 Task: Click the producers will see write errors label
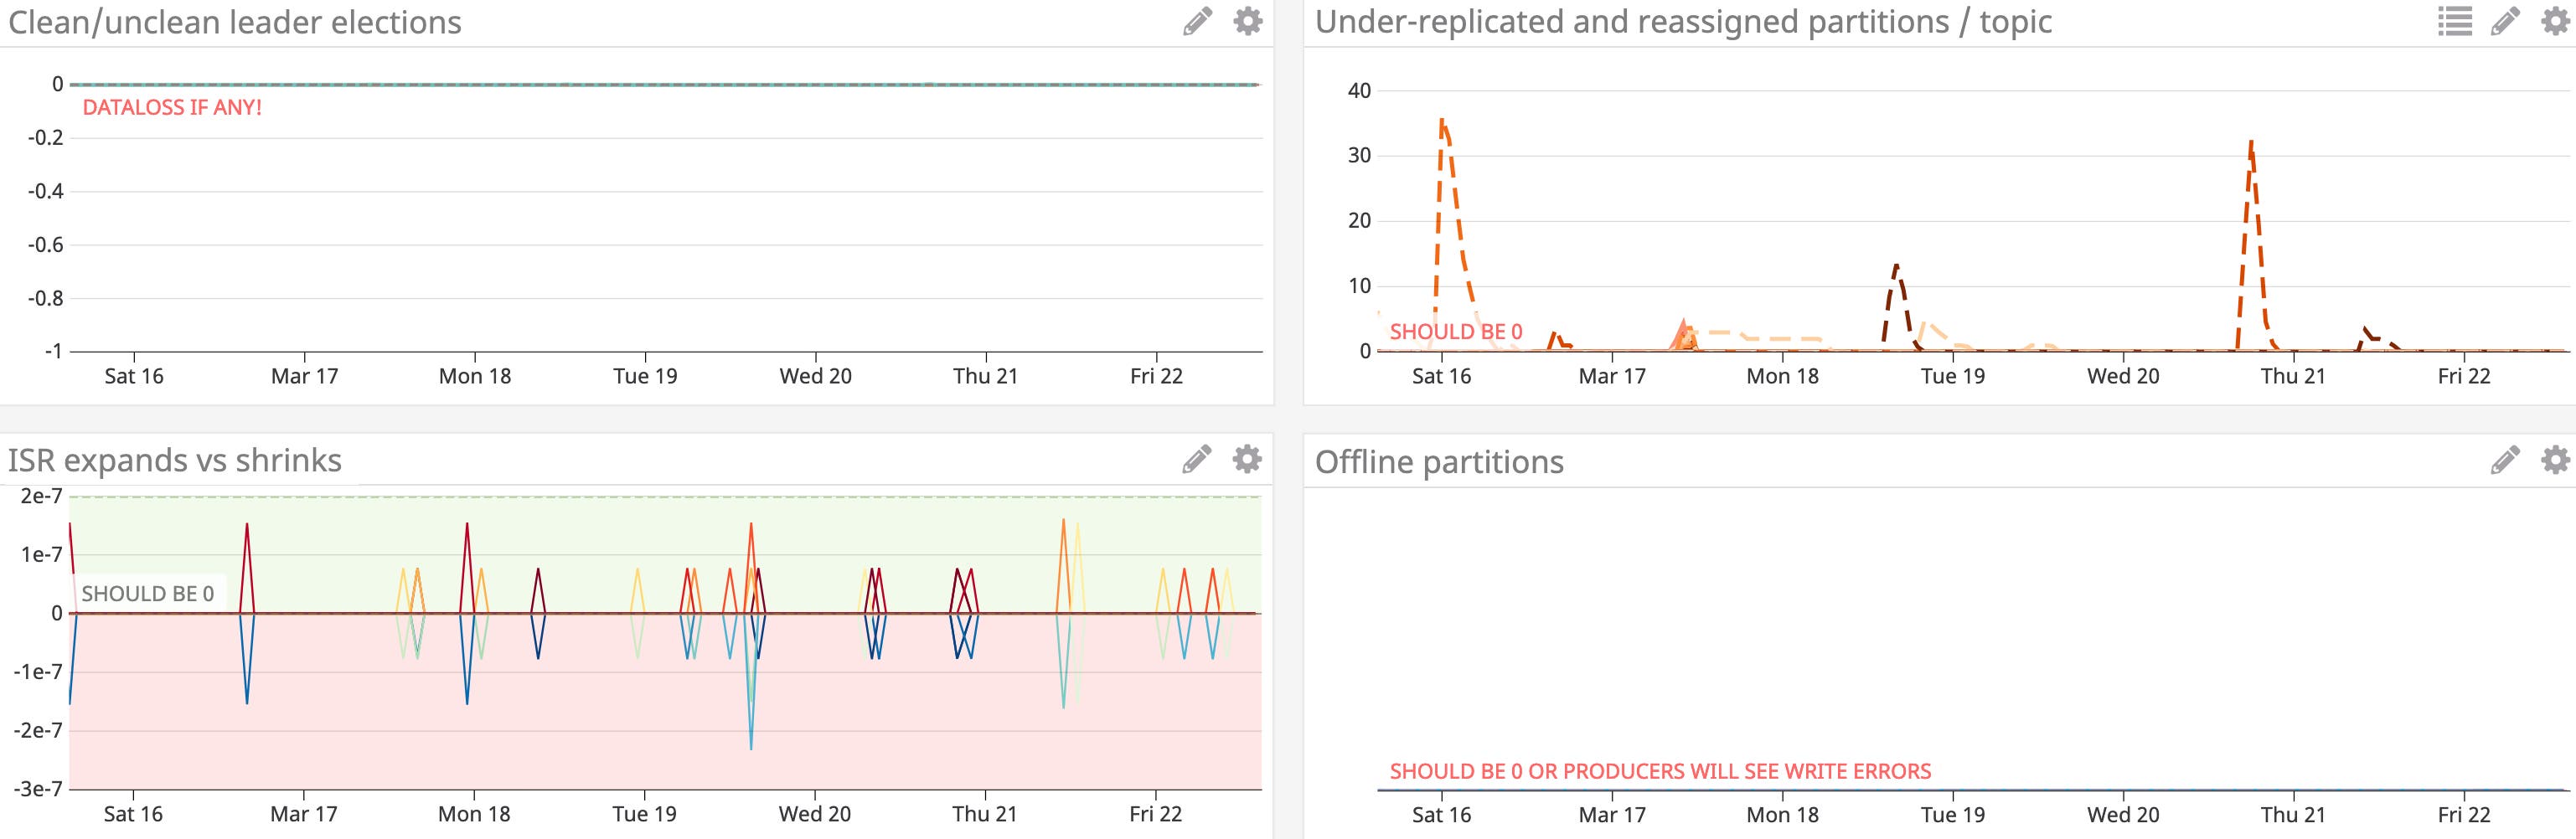pos(1660,772)
